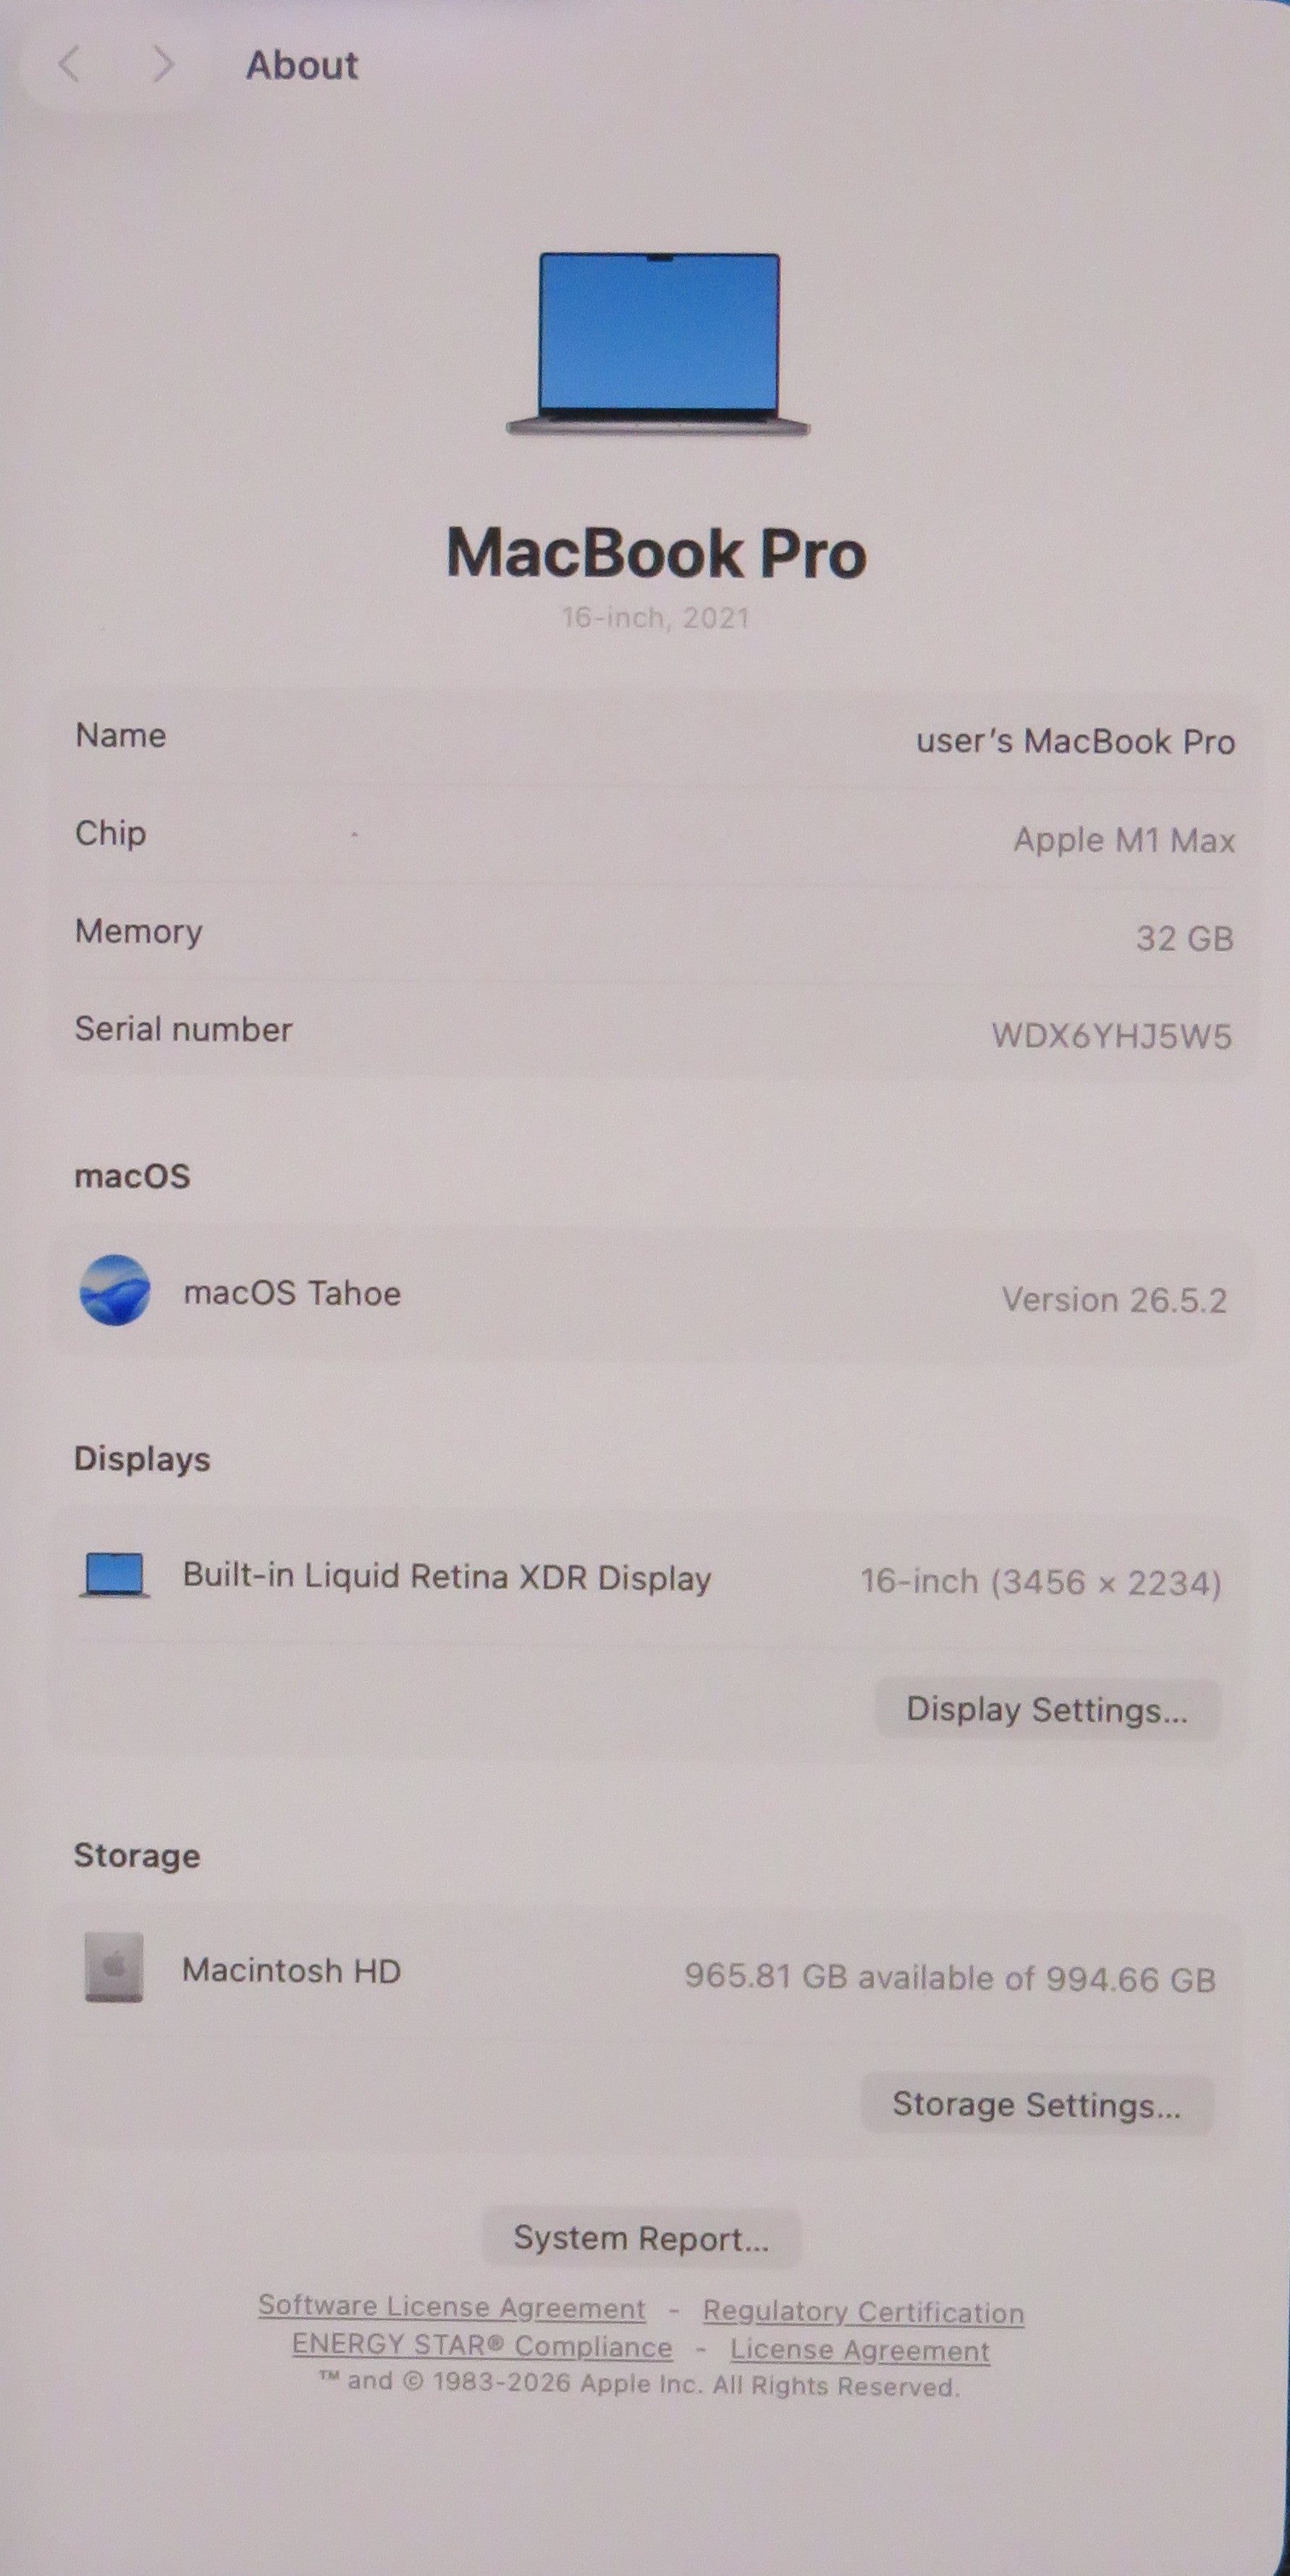1290x2576 pixels.
Task: Click the "macOS" section heading
Action: coord(132,1176)
